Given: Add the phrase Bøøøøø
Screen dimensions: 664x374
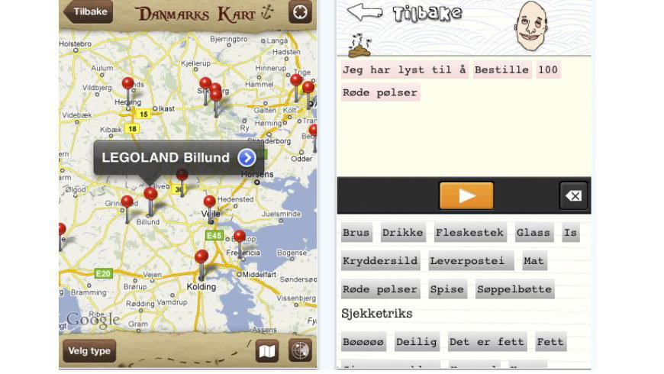Looking at the screenshot, I should [x=363, y=342].
